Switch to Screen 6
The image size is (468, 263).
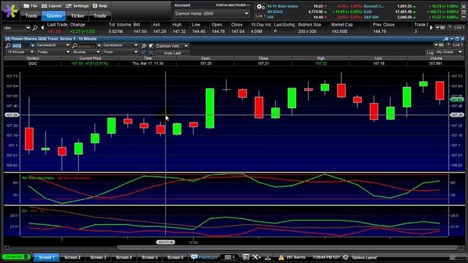click(175, 257)
